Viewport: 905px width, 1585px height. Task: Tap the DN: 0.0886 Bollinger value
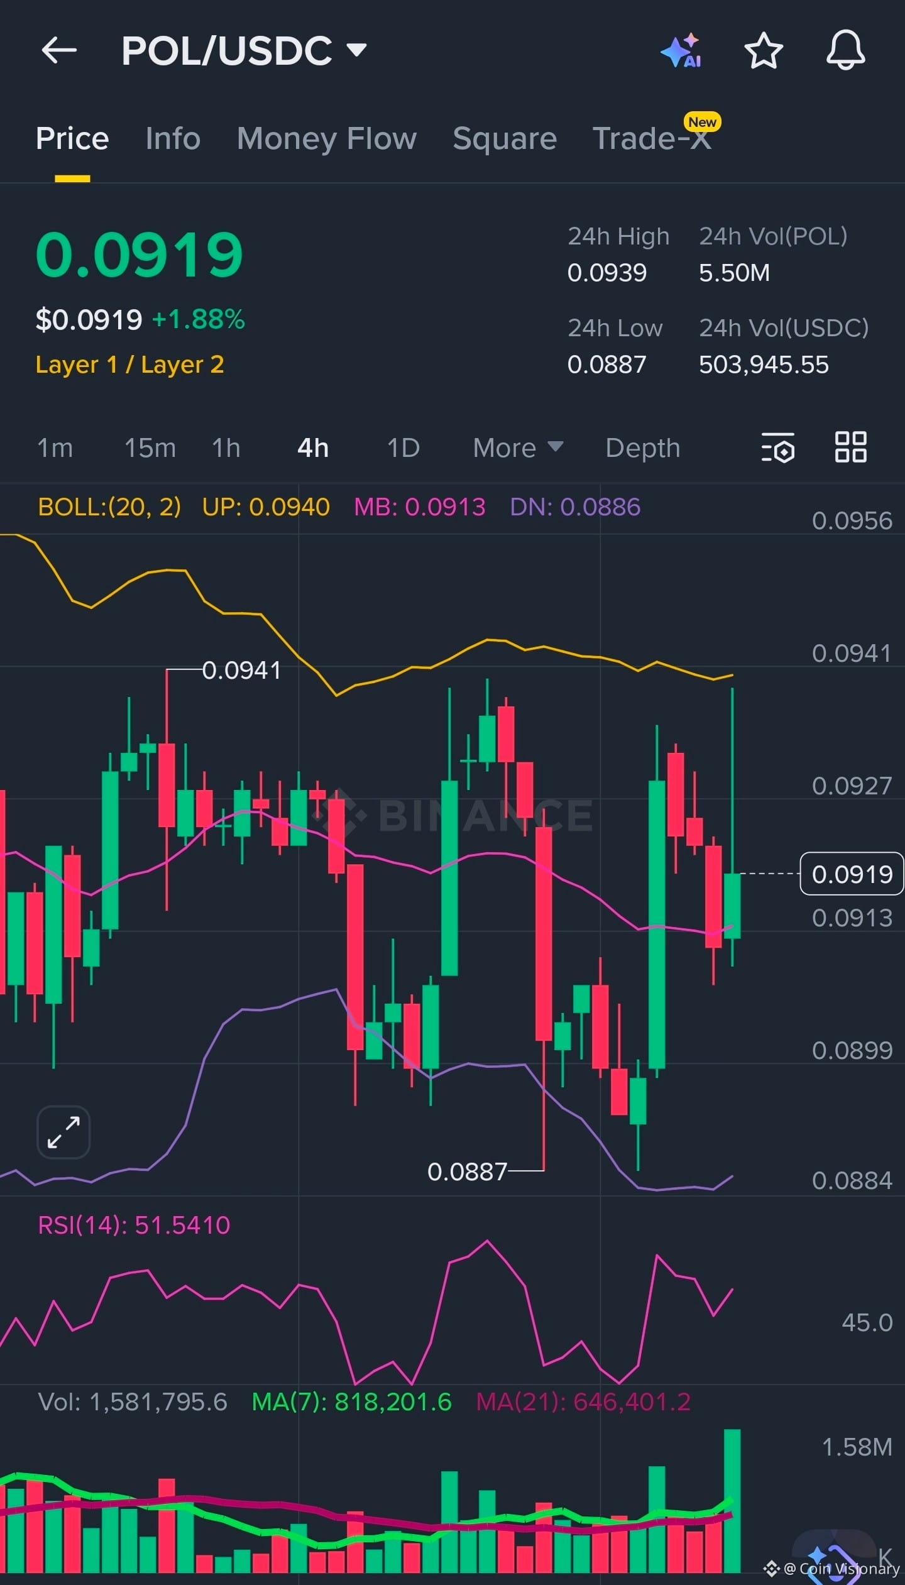[575, 507]
